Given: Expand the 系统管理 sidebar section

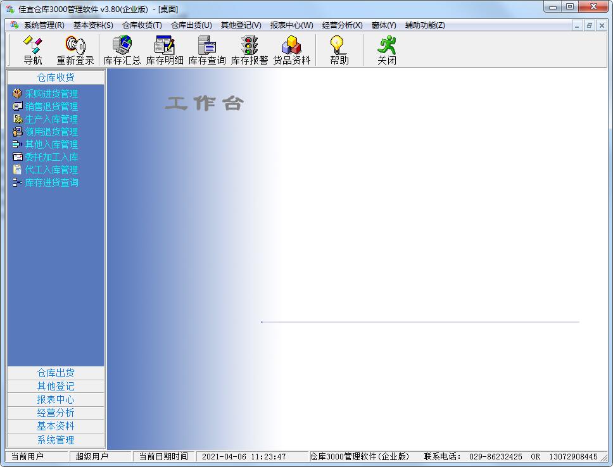Looking at the screenshot, I should pos(56,440).
